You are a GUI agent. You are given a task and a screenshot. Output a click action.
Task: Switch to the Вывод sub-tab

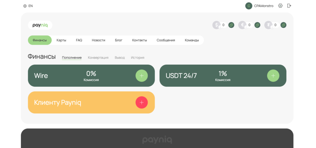[x=120, y=58]
